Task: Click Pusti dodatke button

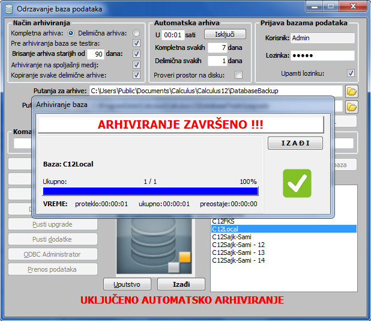Action: point(52,239)
